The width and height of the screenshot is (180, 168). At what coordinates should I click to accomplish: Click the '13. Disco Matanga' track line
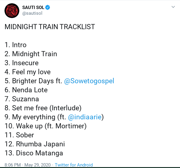pyautogui.click(x=34, y=153)
